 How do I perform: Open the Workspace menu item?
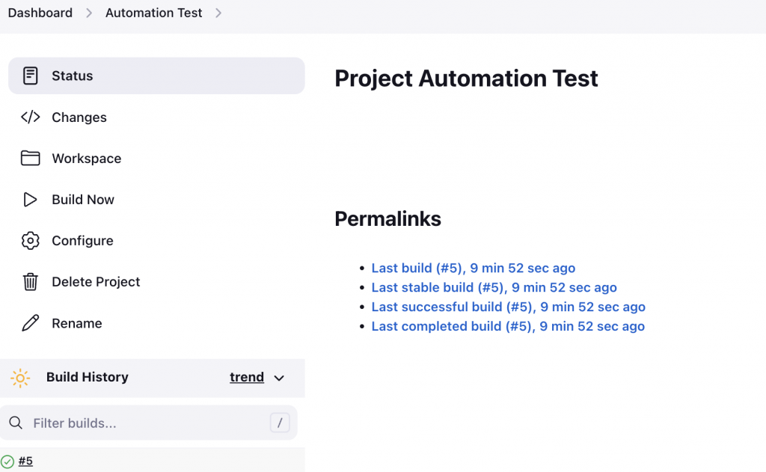[x=86, y=159]
